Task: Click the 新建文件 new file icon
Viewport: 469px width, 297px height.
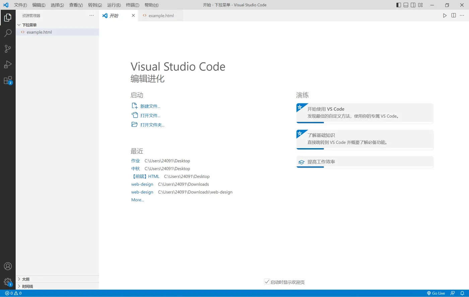Action: pyautogui.click(x=135, y=106)
